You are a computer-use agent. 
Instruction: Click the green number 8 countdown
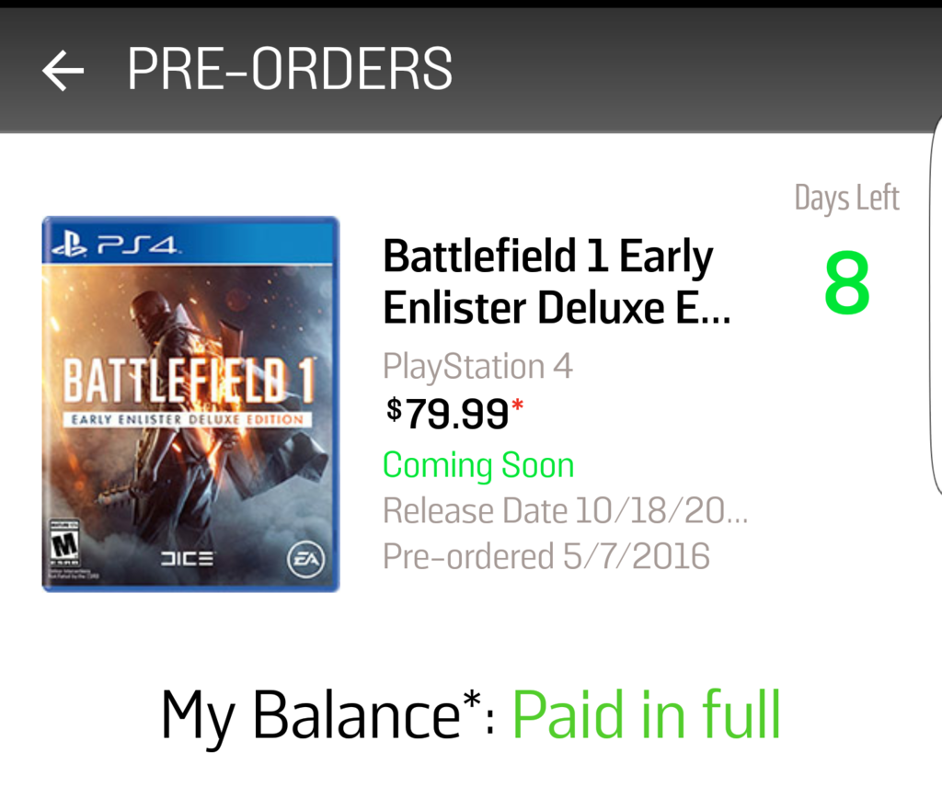coord(846,284)
